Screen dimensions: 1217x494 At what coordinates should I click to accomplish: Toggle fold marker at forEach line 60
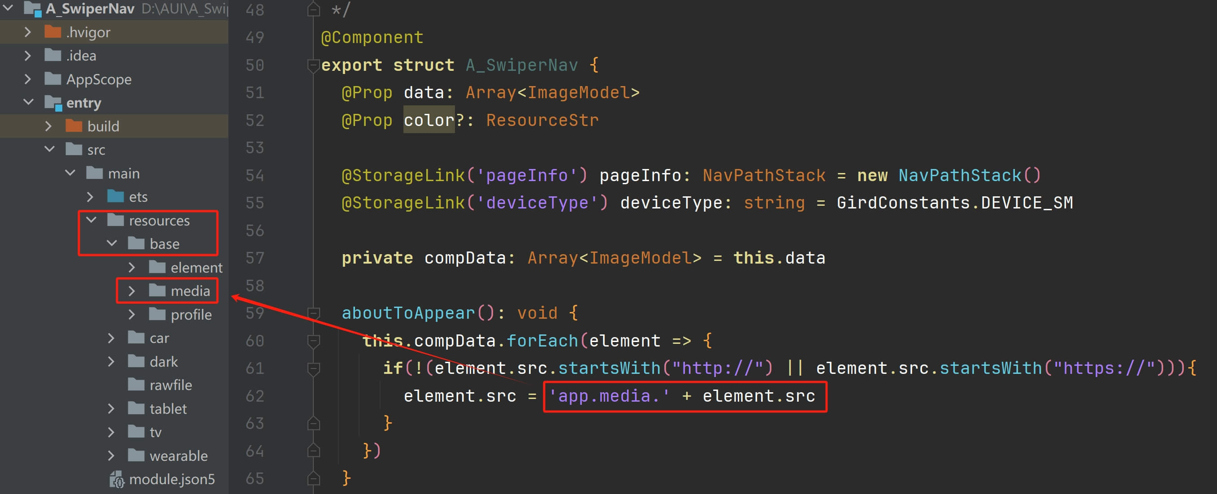(x=313, y=341)
